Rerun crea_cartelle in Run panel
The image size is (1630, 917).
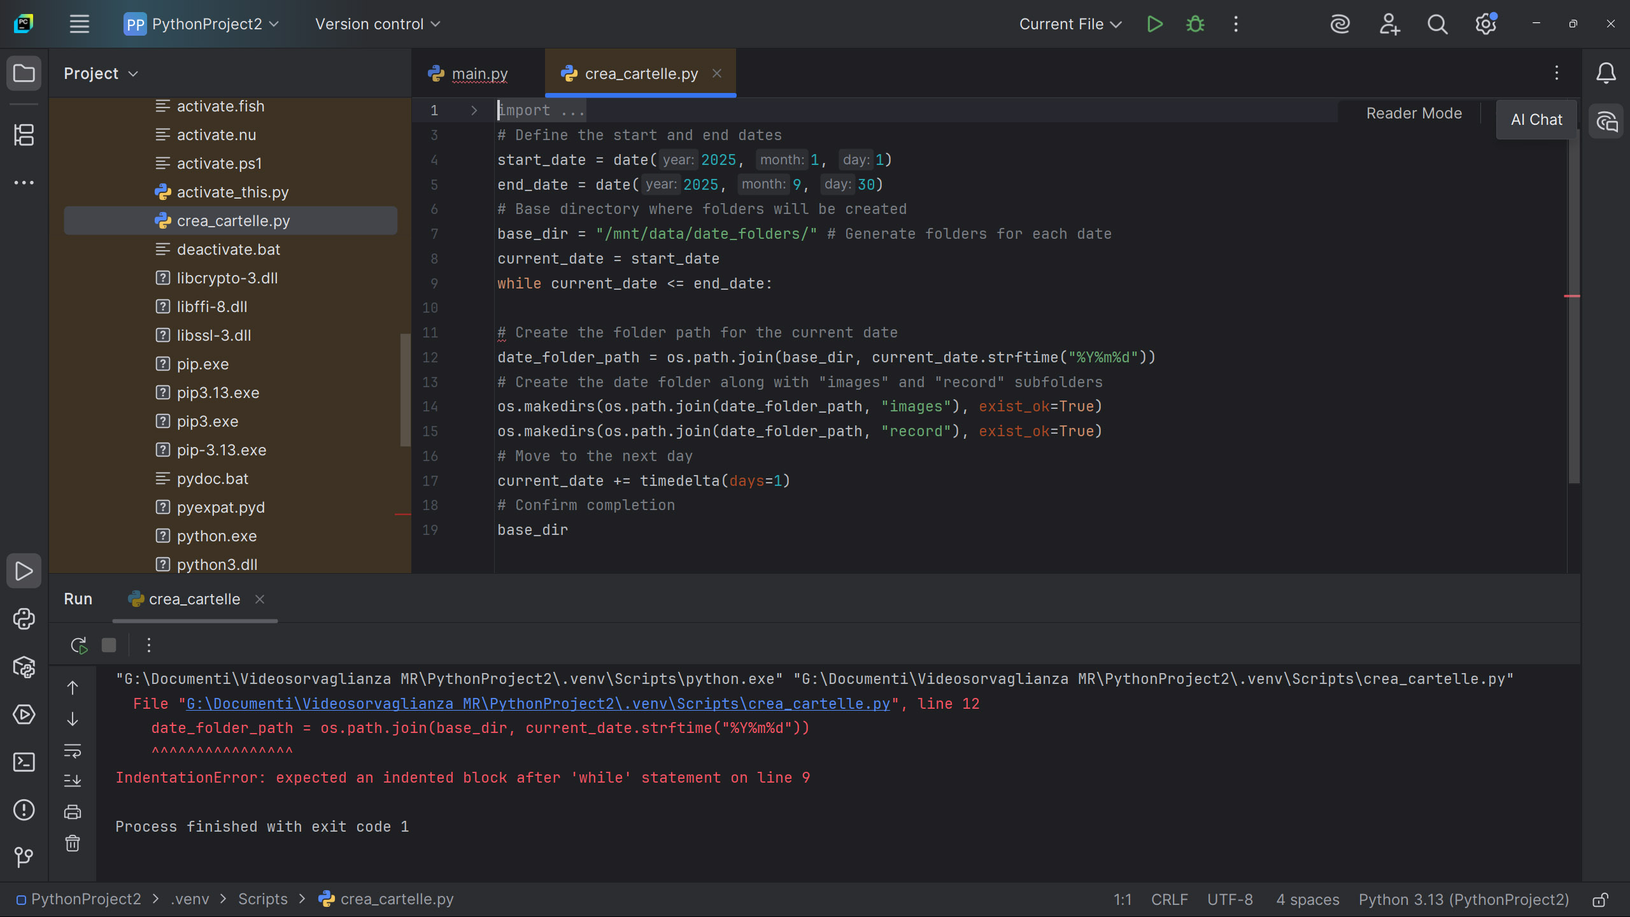(x=79, y=646)
